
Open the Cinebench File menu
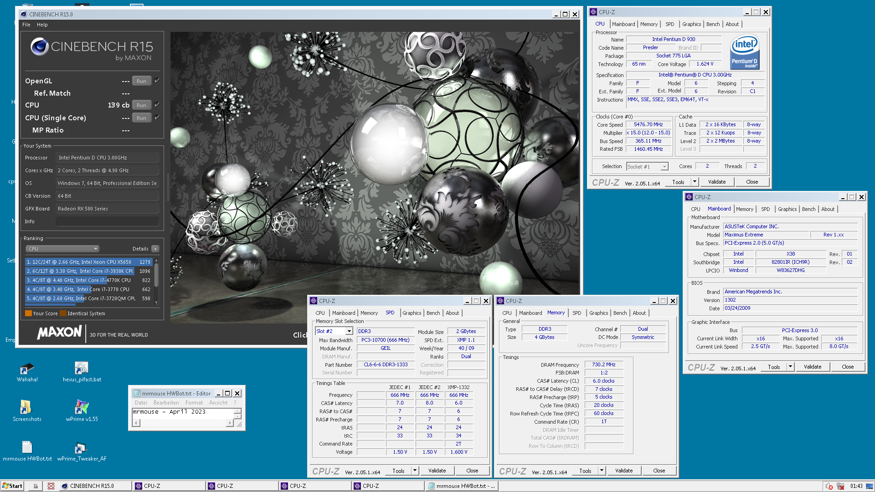(x=26, y=25)
